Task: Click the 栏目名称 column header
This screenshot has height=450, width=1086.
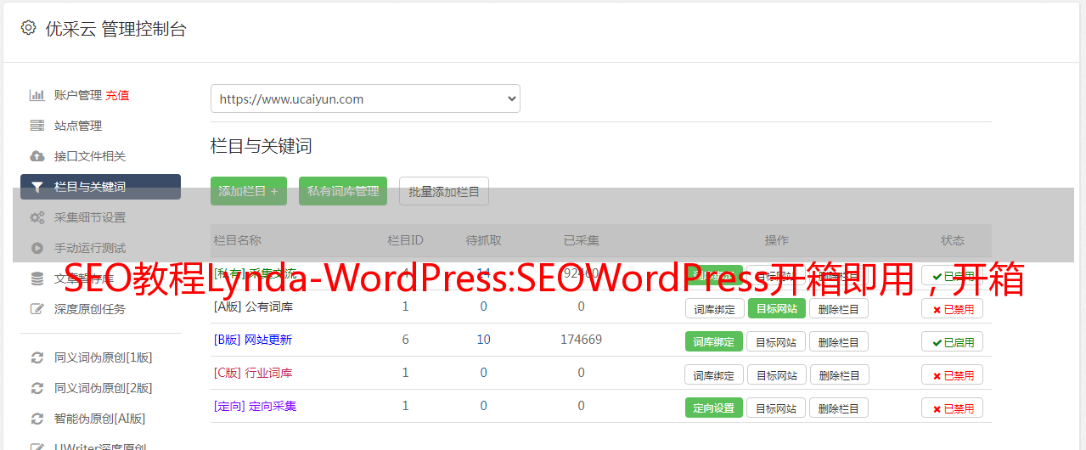Action: (x=238, y=240)
